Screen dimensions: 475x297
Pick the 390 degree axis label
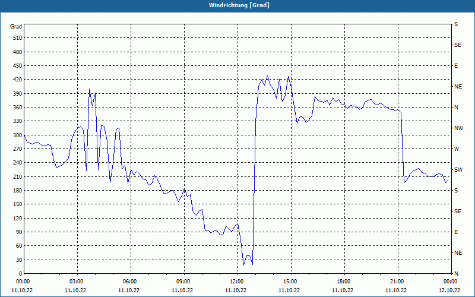pos(18,93)
